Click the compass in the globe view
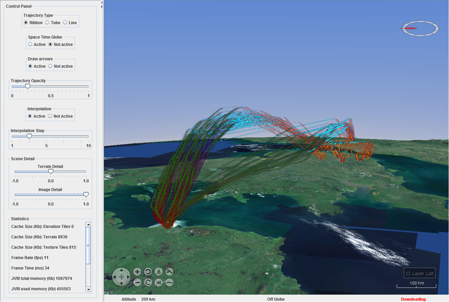449x302 pixels. [x=420, y=28]
